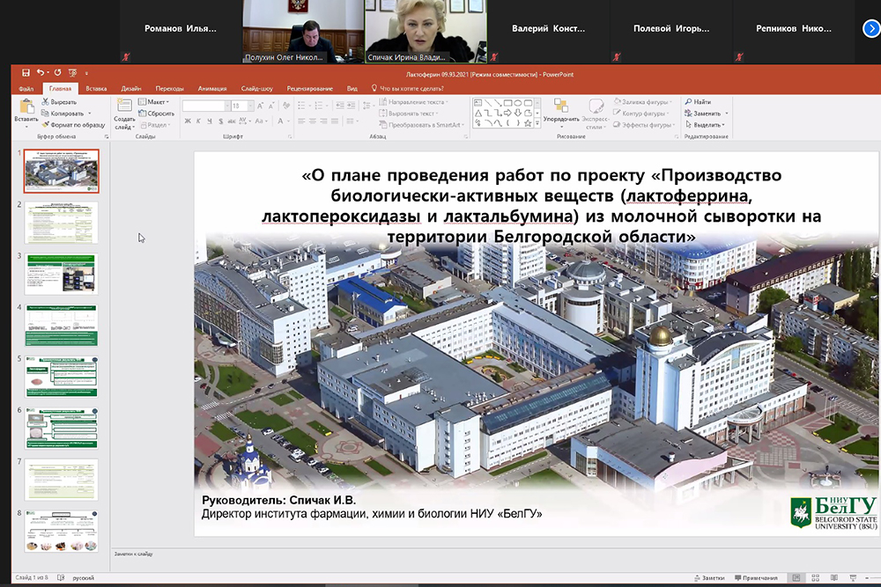Click the Save icon in quick access toolbar
Viewport: 881px width, 587px height.
pyautogui.click(x=26, y=73)
